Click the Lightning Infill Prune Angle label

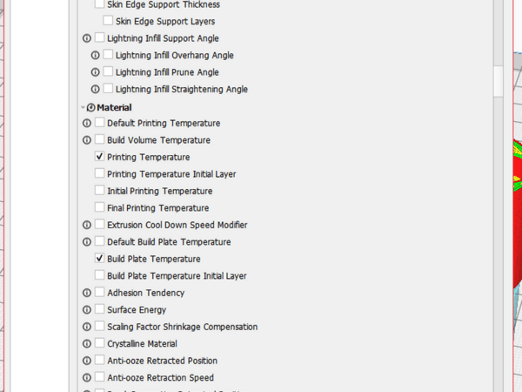pyautogui.click(x=167, y=72)
